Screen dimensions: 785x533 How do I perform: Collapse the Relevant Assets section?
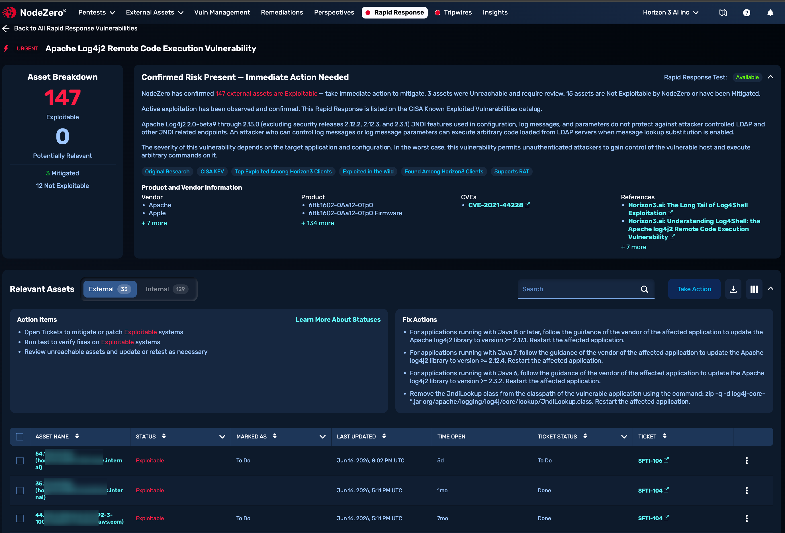pos(770,289)
